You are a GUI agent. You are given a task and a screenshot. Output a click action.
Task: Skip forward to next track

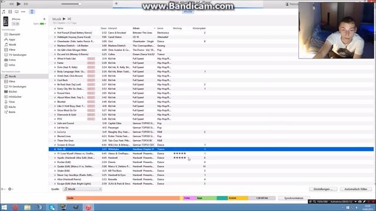coord(26,4)
